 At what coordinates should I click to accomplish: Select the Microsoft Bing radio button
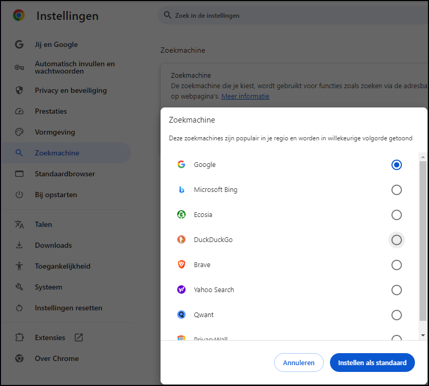click(397, 190)
